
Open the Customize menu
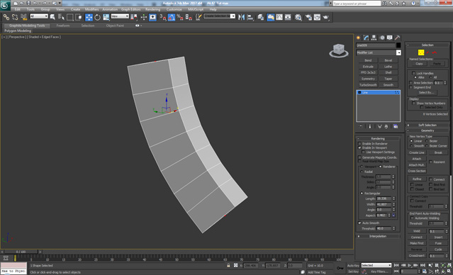174,9
